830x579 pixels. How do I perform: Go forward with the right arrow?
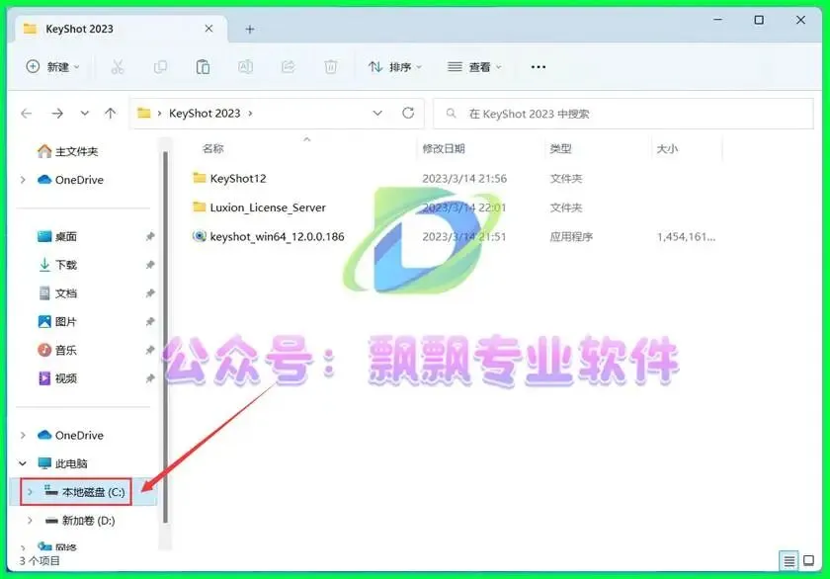(x=57, y=114)
